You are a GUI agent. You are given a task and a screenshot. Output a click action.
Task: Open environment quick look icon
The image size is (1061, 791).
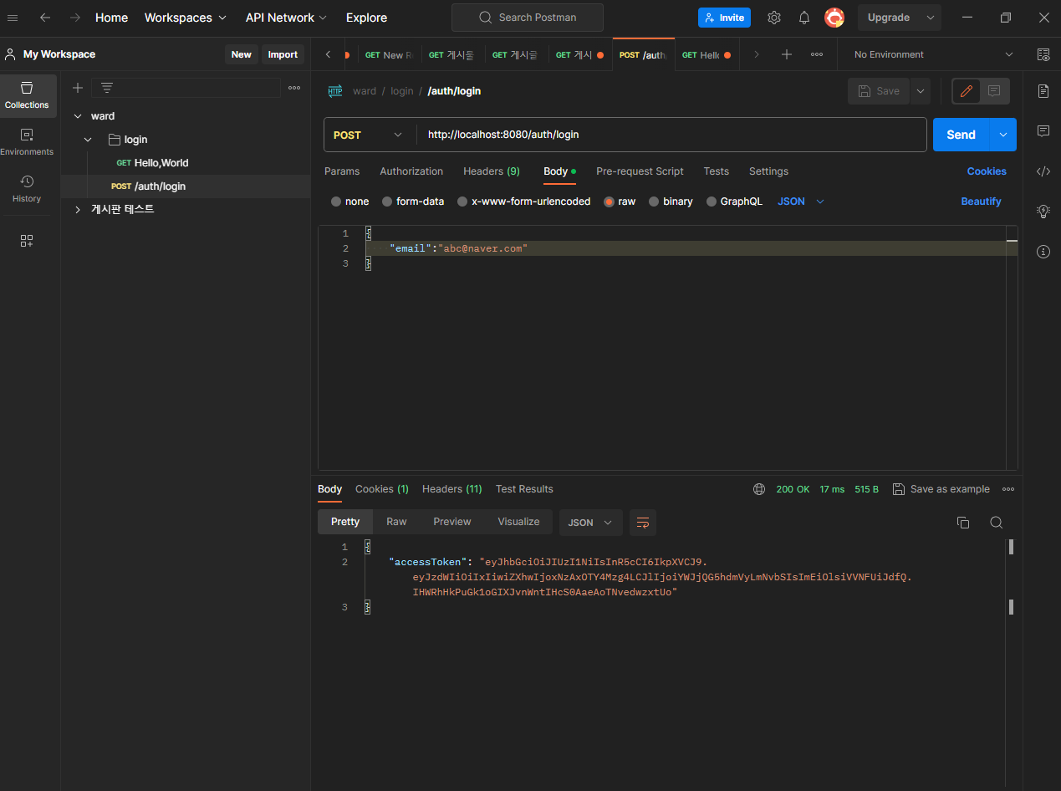[1043, 54]
